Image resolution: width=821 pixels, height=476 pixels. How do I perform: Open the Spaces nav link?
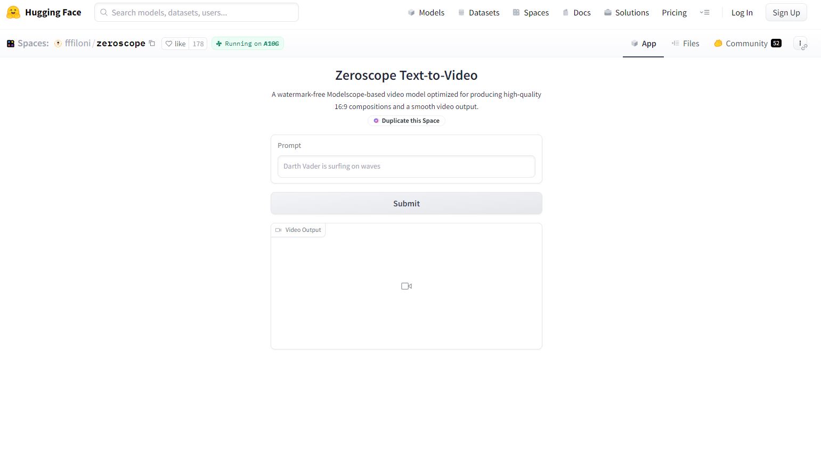[531, 12]
